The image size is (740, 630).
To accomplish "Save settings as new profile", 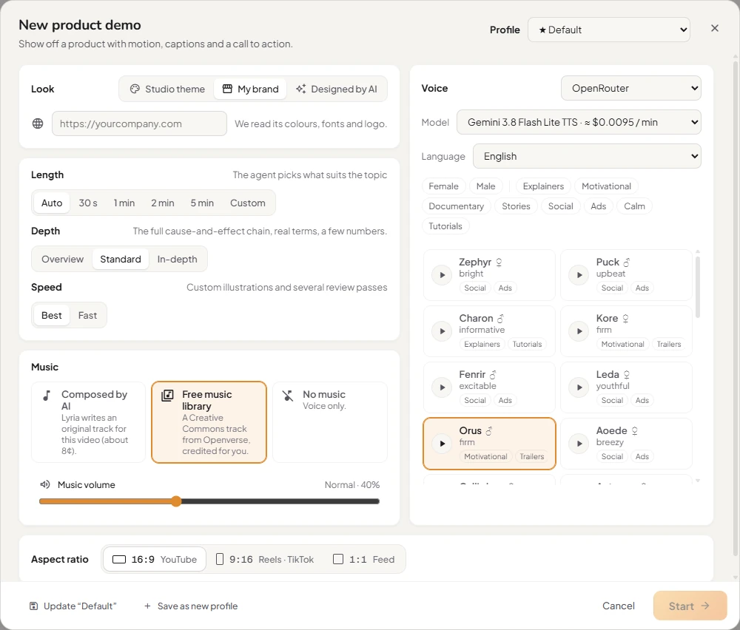I will (x=191, y=606).
